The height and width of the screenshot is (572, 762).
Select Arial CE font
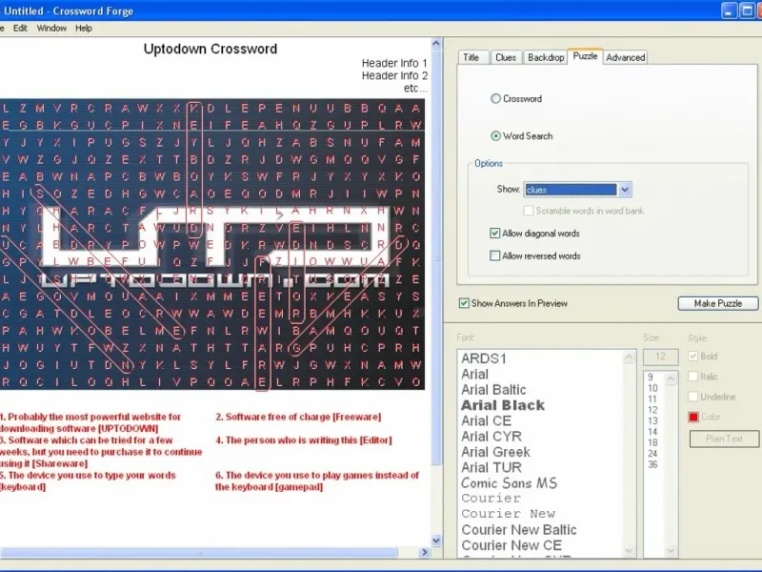[x=486, y=420]
